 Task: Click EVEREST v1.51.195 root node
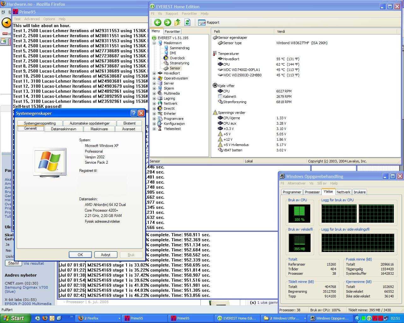click(x=173, y=38)
